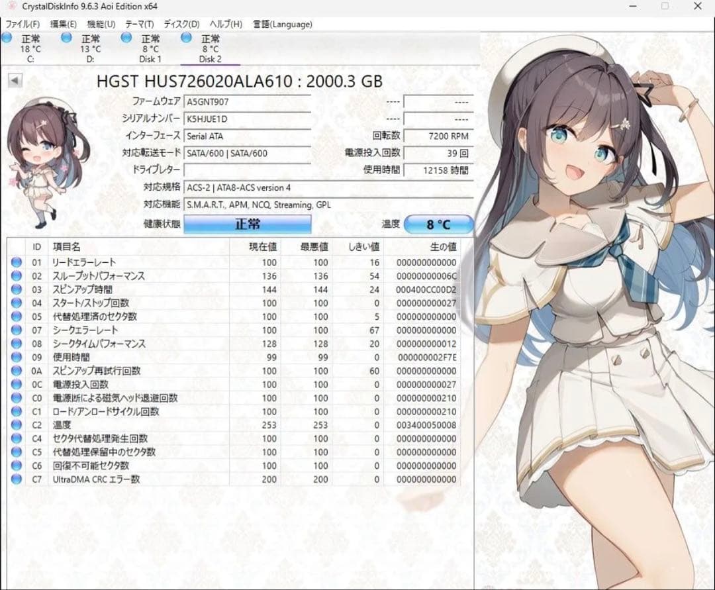Open the ファイル menu
This screenshot has width=715, height=590.
[22, 24]
